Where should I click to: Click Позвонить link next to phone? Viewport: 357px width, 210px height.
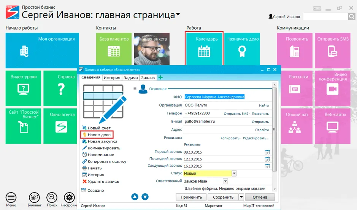[260, 113]
